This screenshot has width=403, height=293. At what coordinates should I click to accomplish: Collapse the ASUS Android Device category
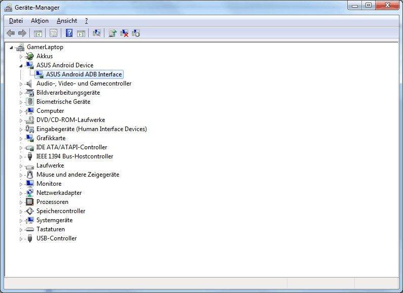point(21,66)
